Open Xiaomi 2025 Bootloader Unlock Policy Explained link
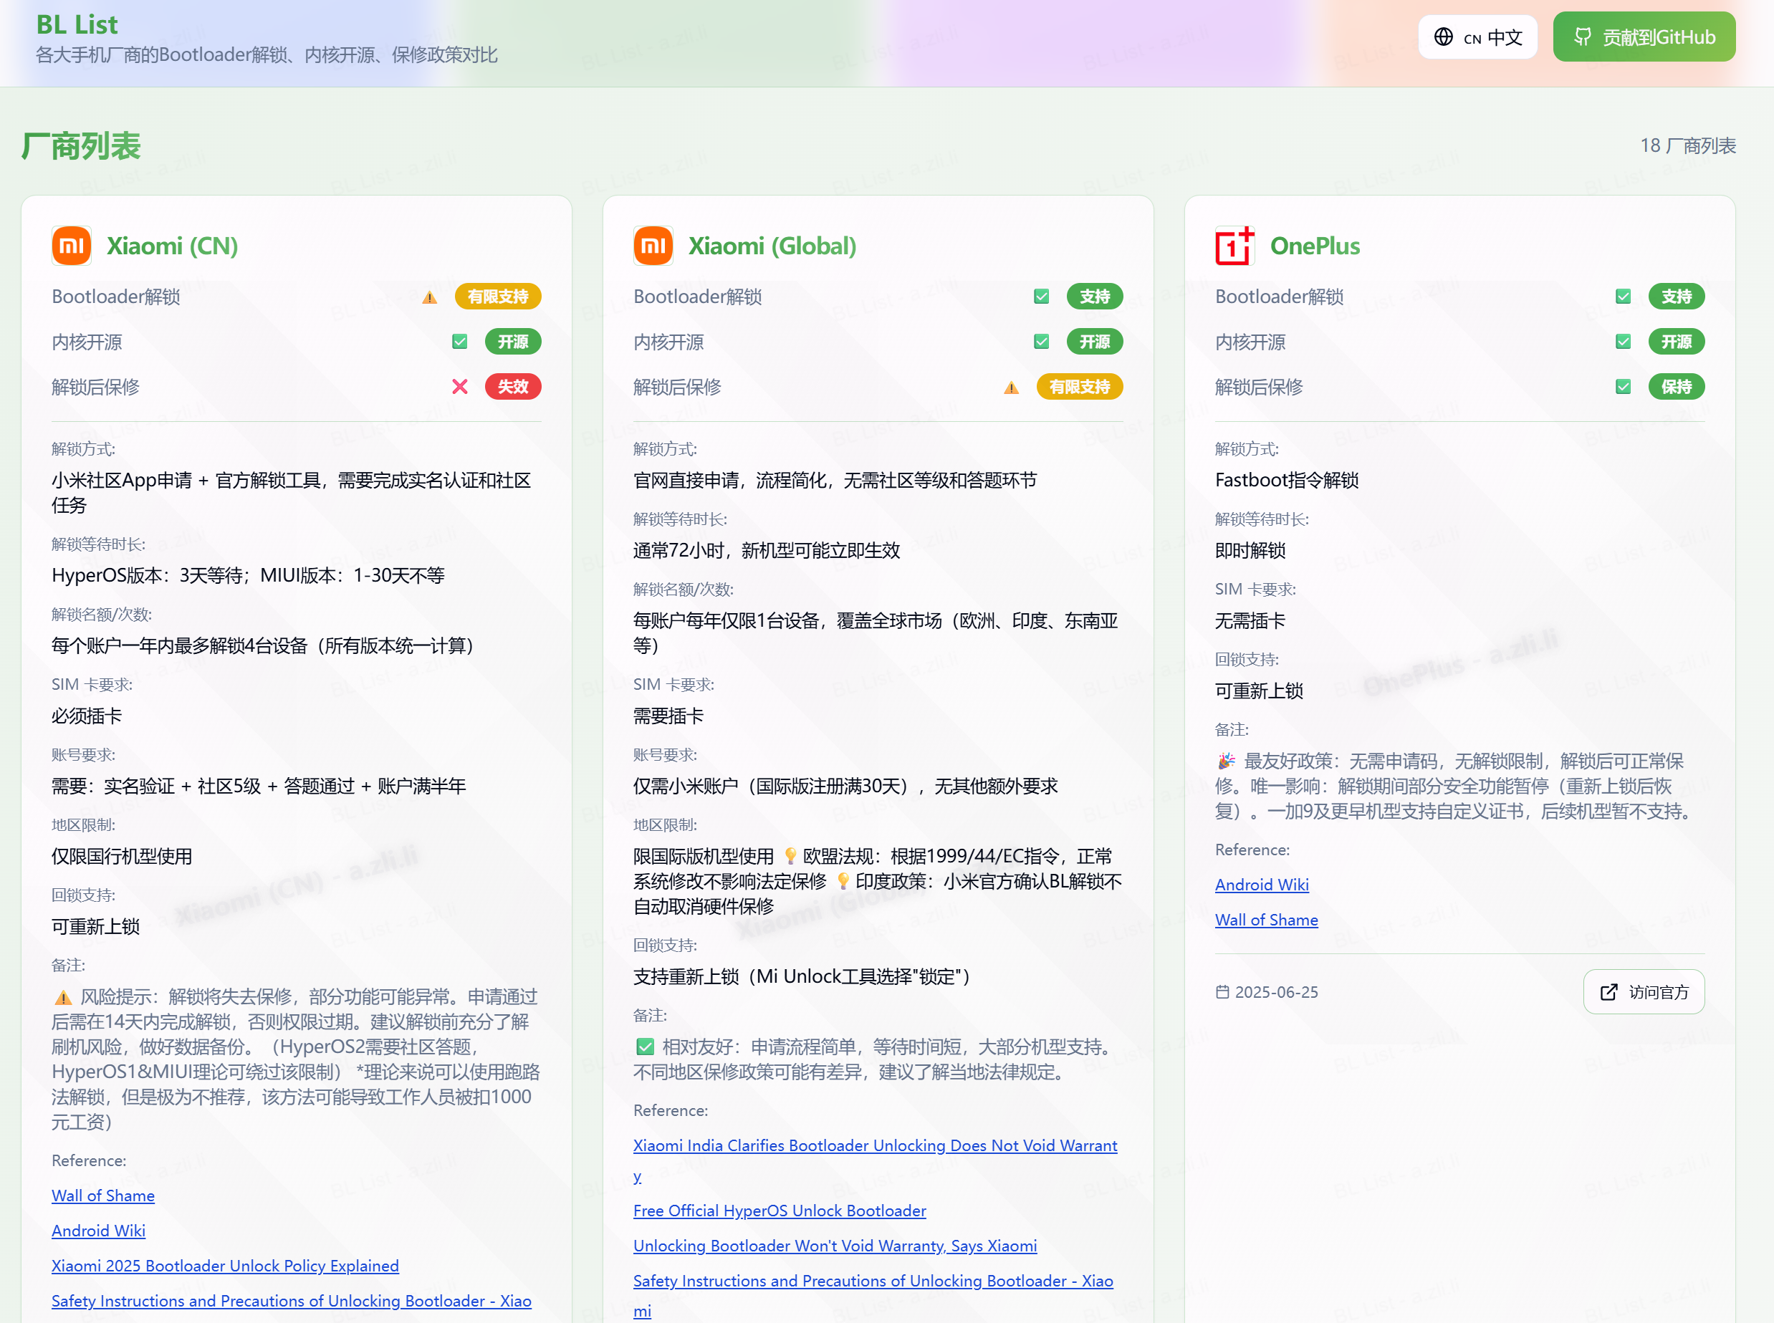This screenshot has width=1774, height=1323. coord(225,1266)
